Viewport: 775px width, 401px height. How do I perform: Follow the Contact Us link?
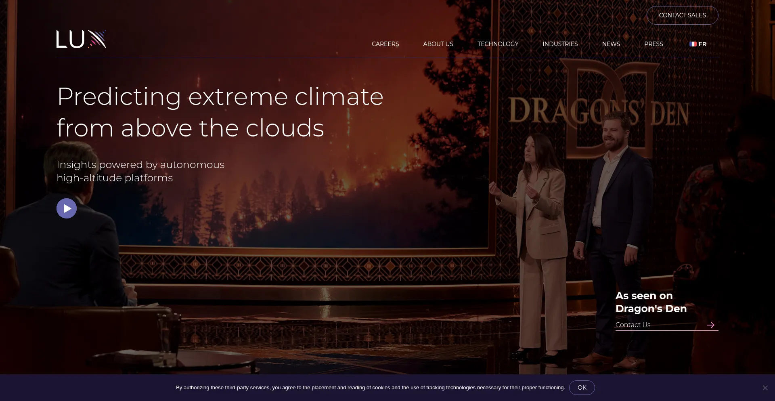pos(633,325)
